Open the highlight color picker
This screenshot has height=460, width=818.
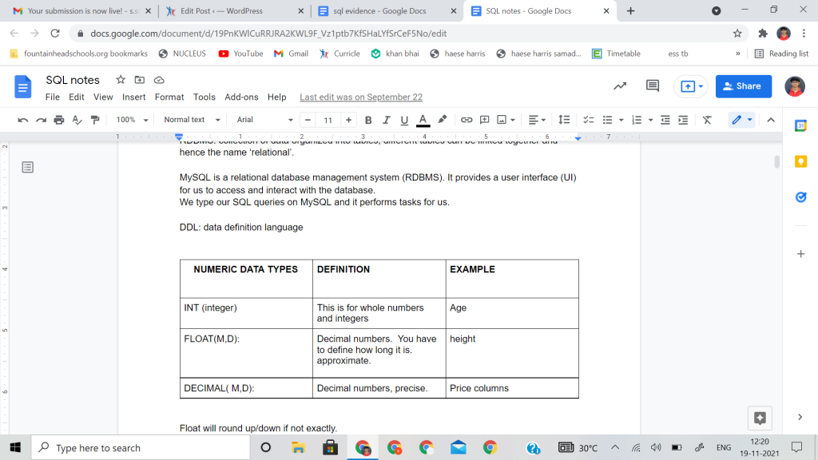(443, 120)
